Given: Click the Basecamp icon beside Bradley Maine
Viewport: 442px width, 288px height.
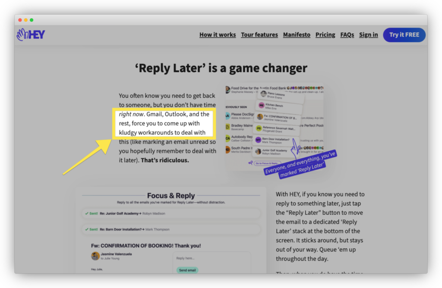Looking at the screenshot, I should click(227, 127).
